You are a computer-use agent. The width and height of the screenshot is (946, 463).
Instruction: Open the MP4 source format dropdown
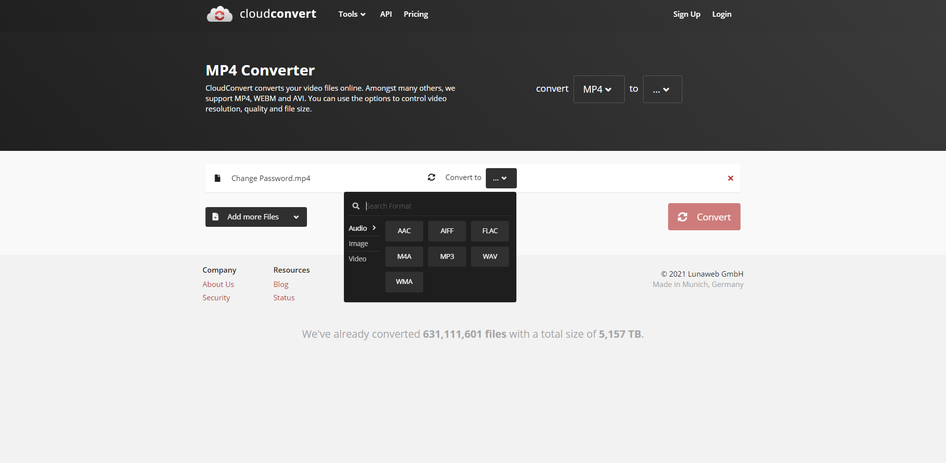598,89
